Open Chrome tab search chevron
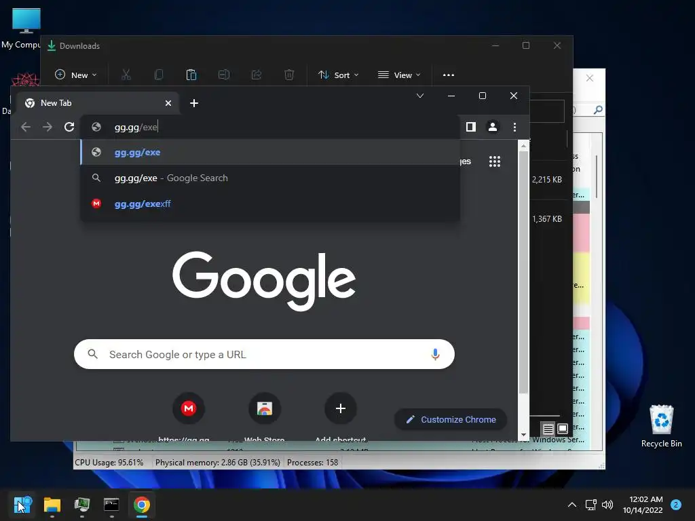 pyautogui.click(x=419, y=96)
